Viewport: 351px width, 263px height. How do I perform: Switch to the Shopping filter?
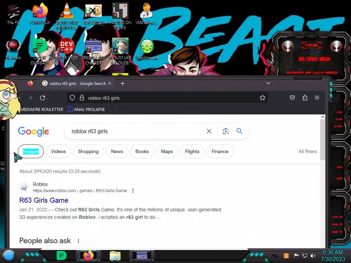[88, 151]
